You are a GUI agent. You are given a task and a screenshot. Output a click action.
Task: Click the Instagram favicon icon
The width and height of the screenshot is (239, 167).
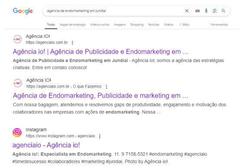17,132
